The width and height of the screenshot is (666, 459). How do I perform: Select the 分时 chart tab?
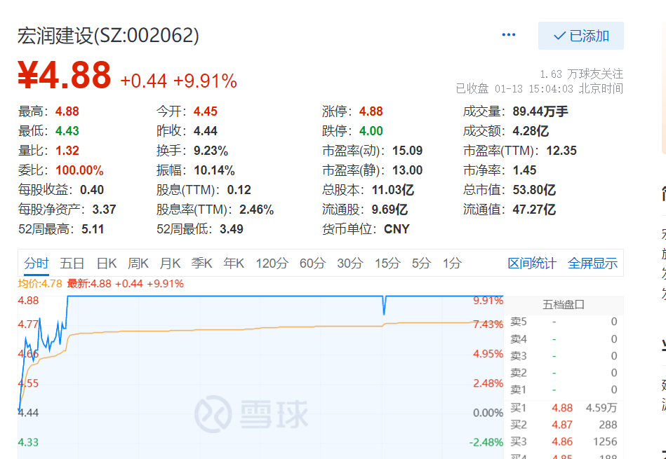point(36,263)
